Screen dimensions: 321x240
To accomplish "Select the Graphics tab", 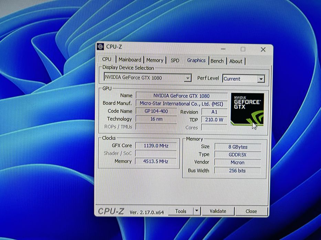I will [196, 60].
